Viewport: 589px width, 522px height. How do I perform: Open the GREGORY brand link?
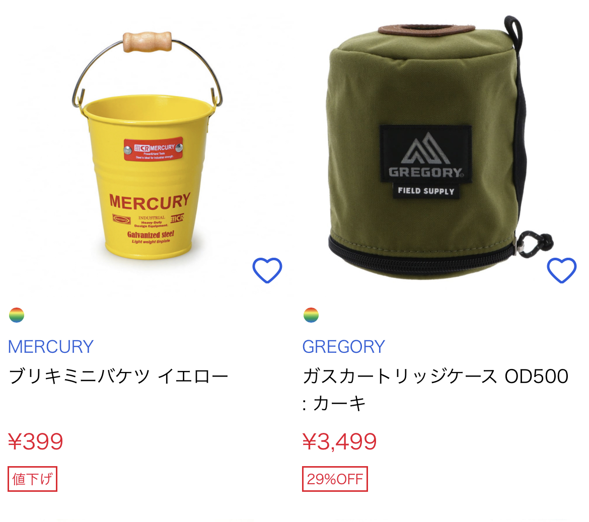pos(344,347)
